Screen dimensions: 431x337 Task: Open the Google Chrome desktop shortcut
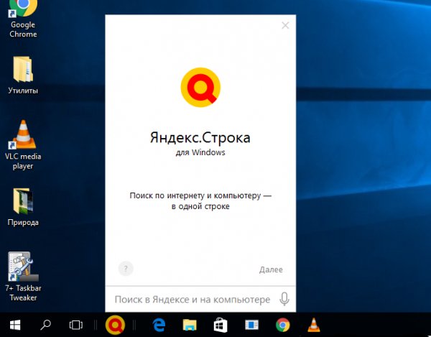point(23,18)
